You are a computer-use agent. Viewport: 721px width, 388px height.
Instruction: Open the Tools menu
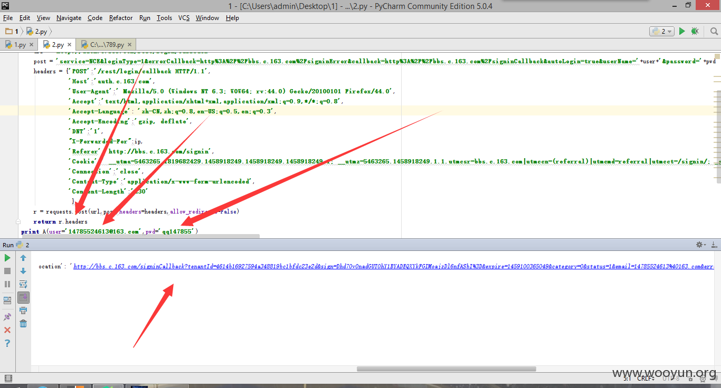[x=164, y=18]
